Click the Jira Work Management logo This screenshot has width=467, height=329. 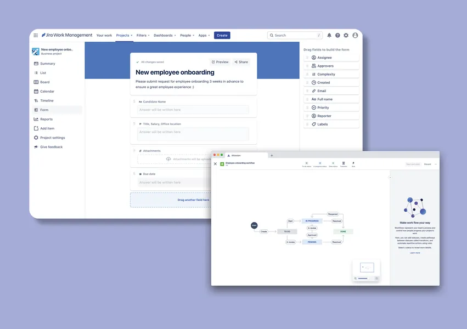(67, 35)
